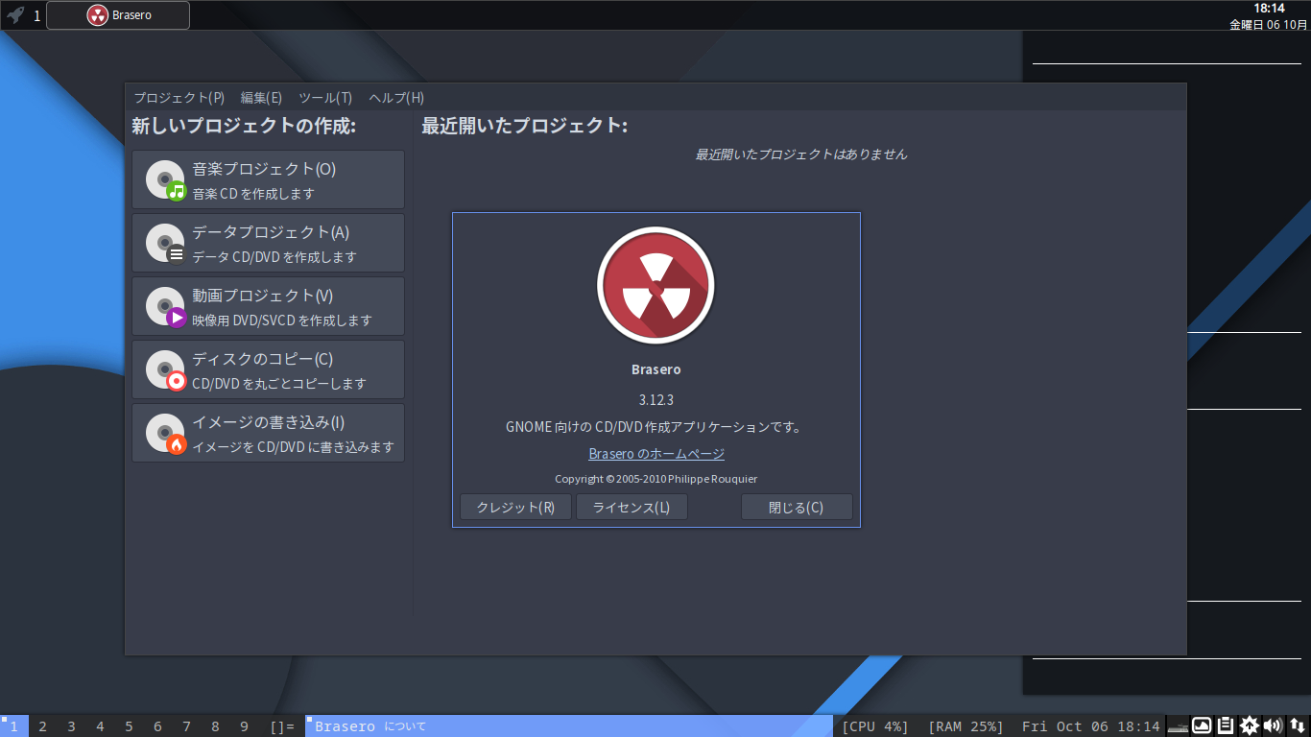Viewport: 1311px width, 737px height.
Task: Click the ライセンス(L) license button
Action: pos(632,508)
